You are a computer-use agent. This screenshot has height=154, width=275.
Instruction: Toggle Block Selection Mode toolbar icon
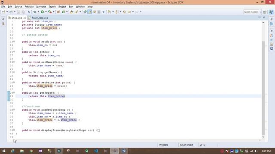pyautogui.click(x=99, y=12)
